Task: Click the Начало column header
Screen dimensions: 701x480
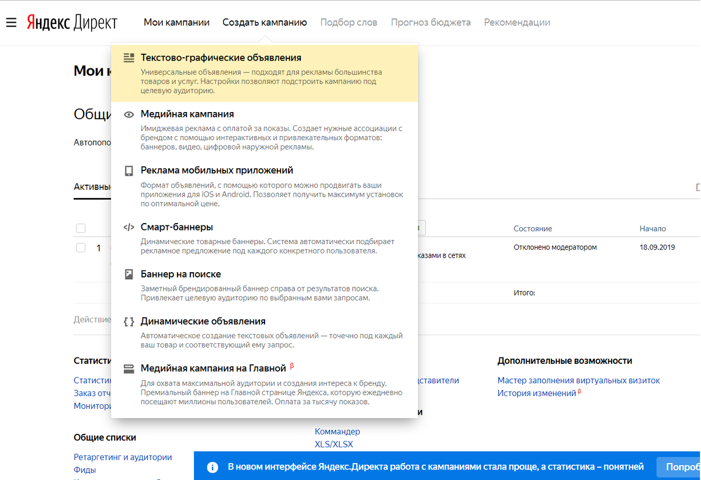Action: click(x=653, y=228)
